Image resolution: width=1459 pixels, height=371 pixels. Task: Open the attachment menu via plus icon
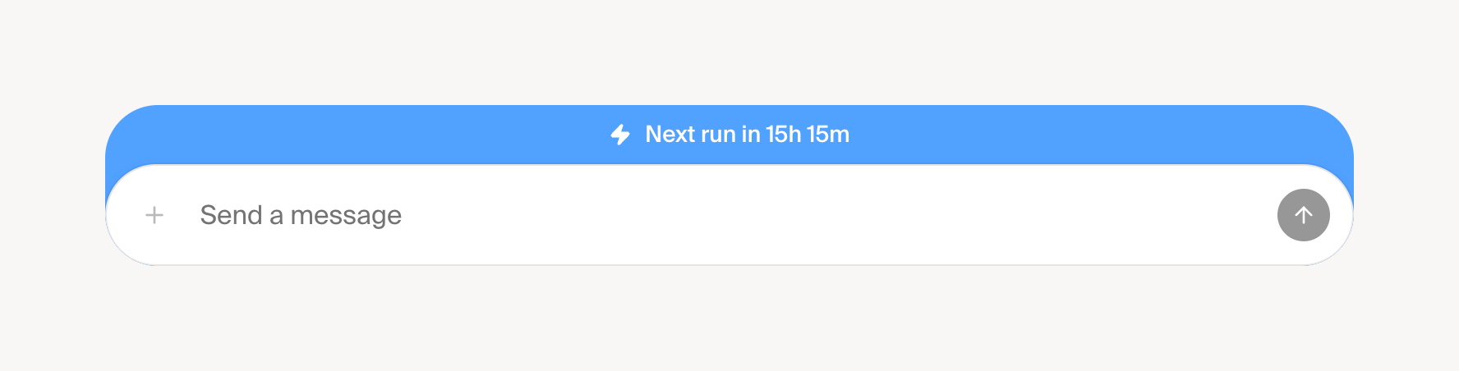point(154,215)
